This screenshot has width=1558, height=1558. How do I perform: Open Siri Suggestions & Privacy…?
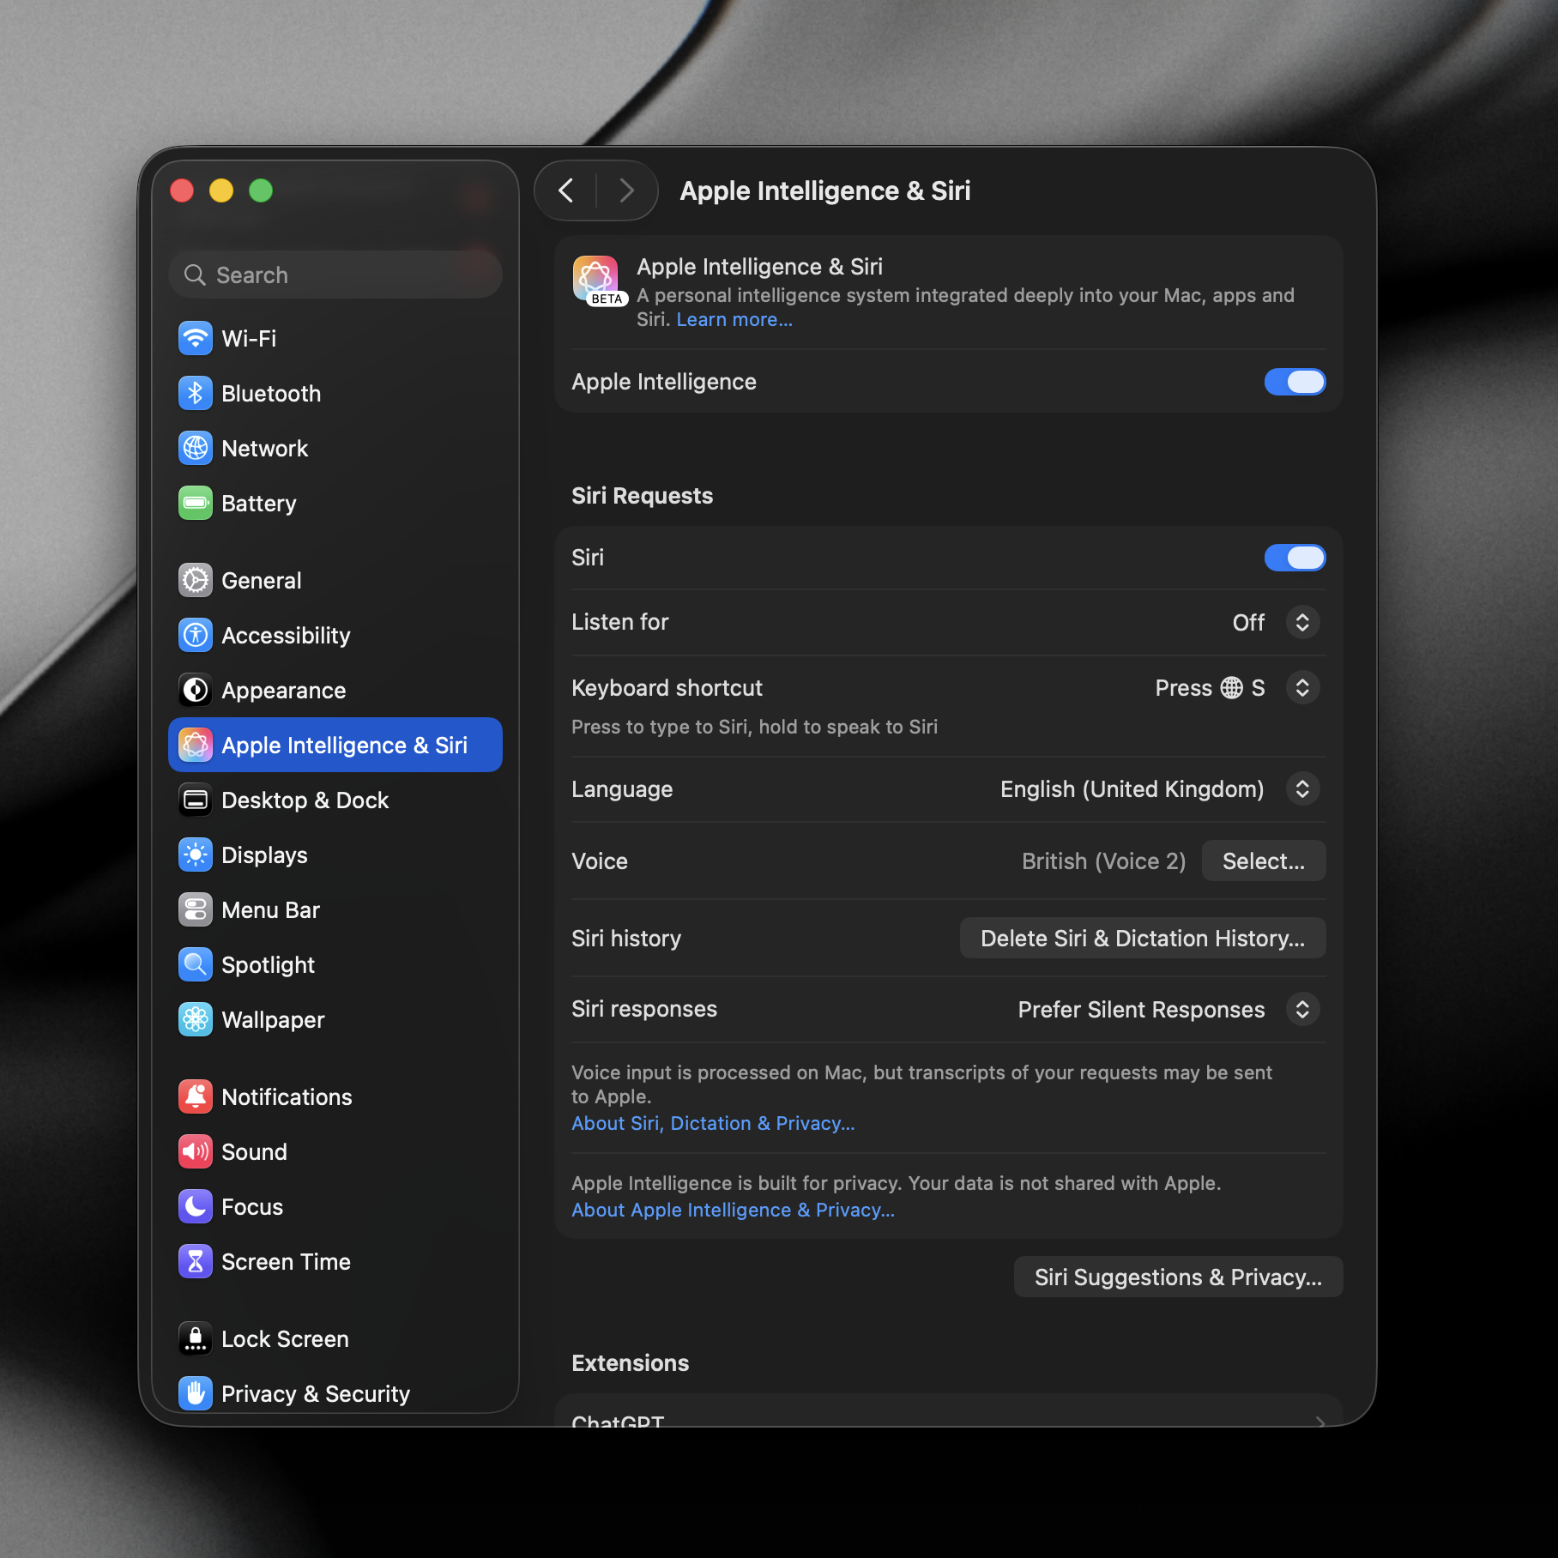pos(1178,1277)
